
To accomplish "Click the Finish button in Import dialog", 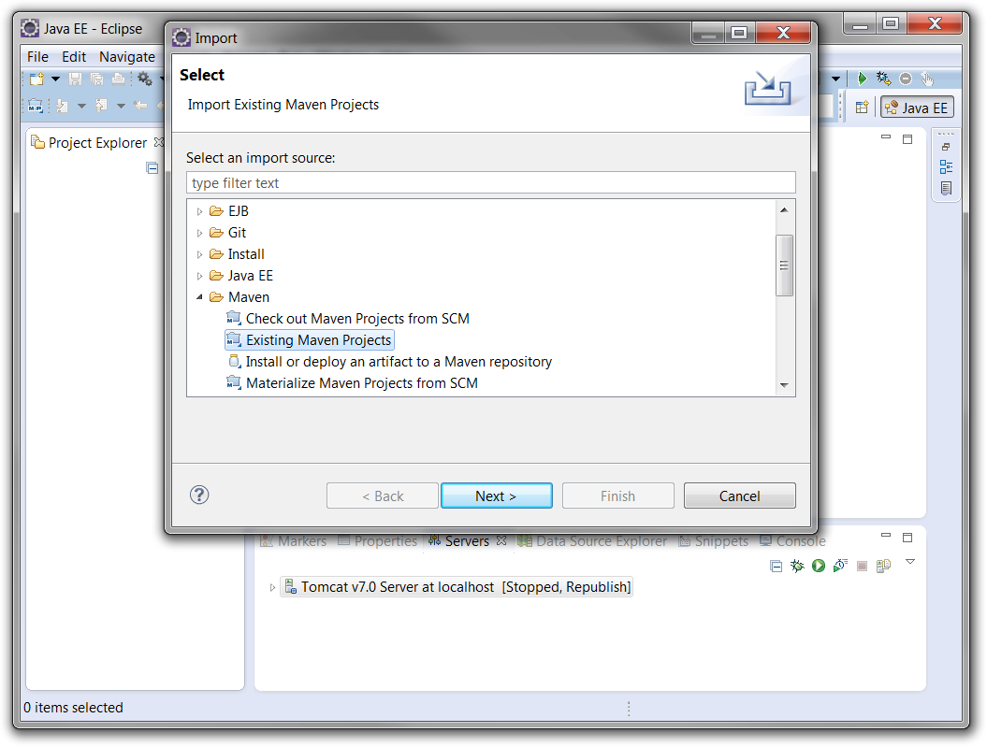I will (x=618, y=496).
